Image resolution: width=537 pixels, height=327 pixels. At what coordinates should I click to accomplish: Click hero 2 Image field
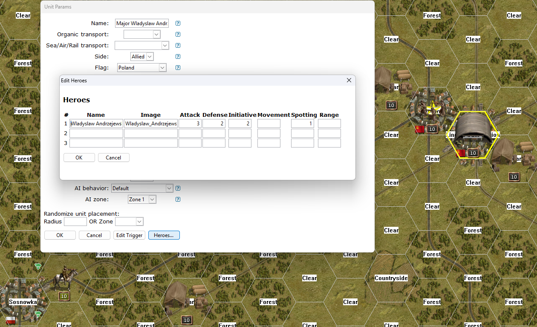pos(151,133)
